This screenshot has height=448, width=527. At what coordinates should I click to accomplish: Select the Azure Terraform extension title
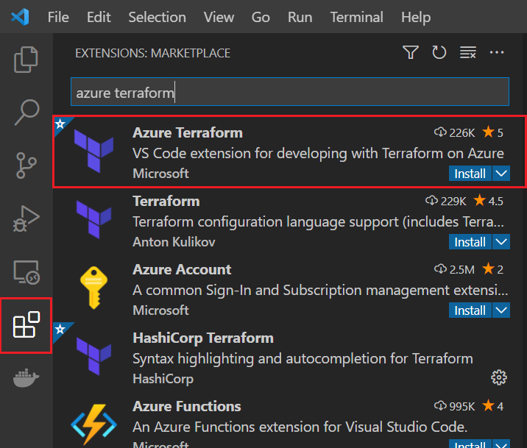[x=188, y=132]
